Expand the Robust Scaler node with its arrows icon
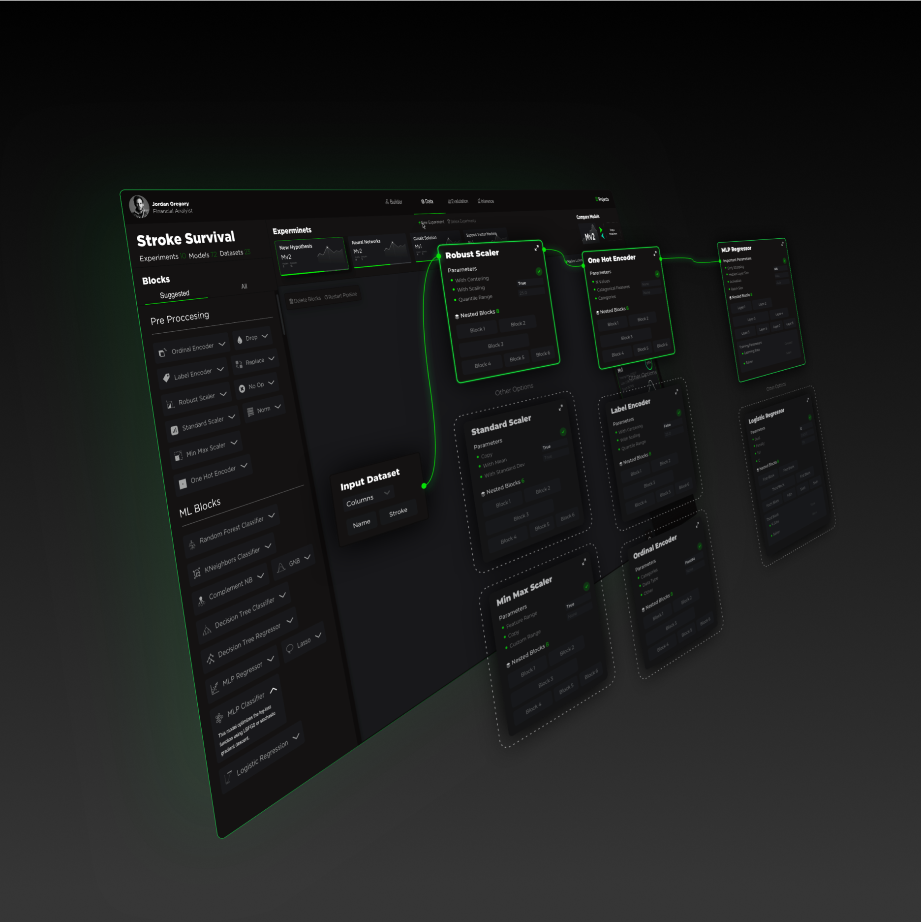Image resolution: width=921 pixels, height=922 pixels. pyautogui.click(x=536, y=248)
